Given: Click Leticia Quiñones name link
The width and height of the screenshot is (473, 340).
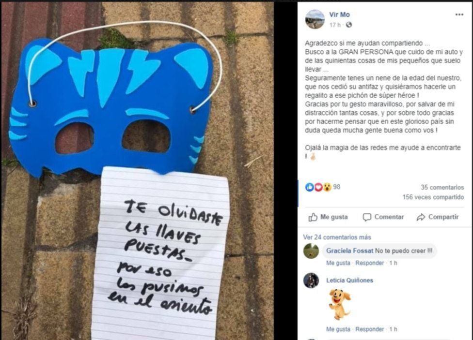Looking at the screenshot, I should [349, 281].
